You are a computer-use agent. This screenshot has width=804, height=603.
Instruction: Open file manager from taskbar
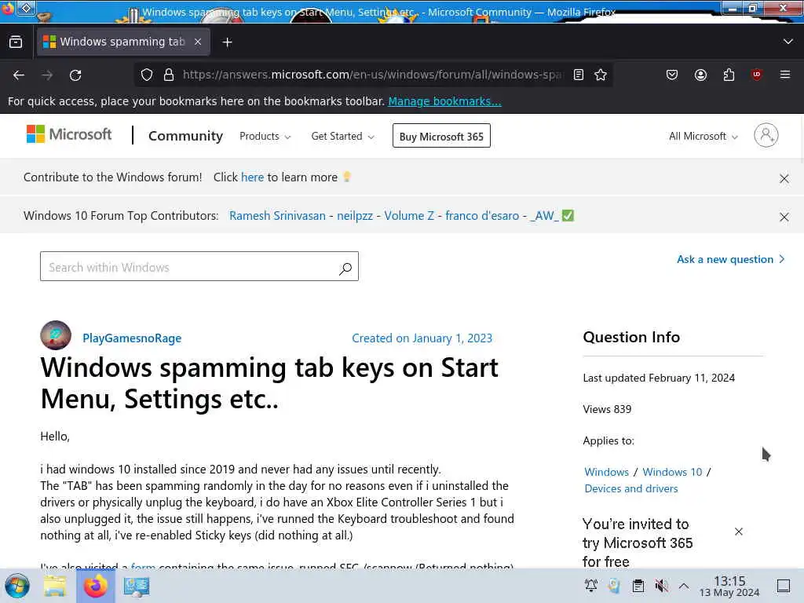click(55, 586)
